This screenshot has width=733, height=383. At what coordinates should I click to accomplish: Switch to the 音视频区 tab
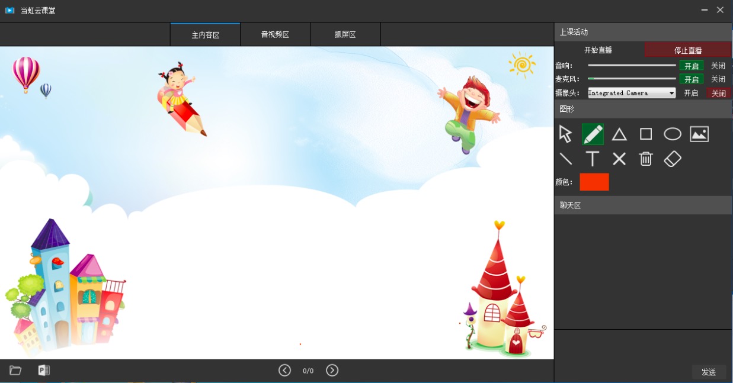tap(275, 35)
